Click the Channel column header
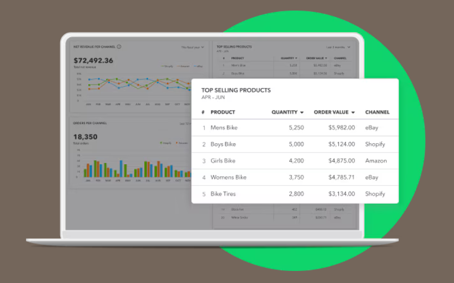This screenshot has width=454, height=283. (377, 112)
